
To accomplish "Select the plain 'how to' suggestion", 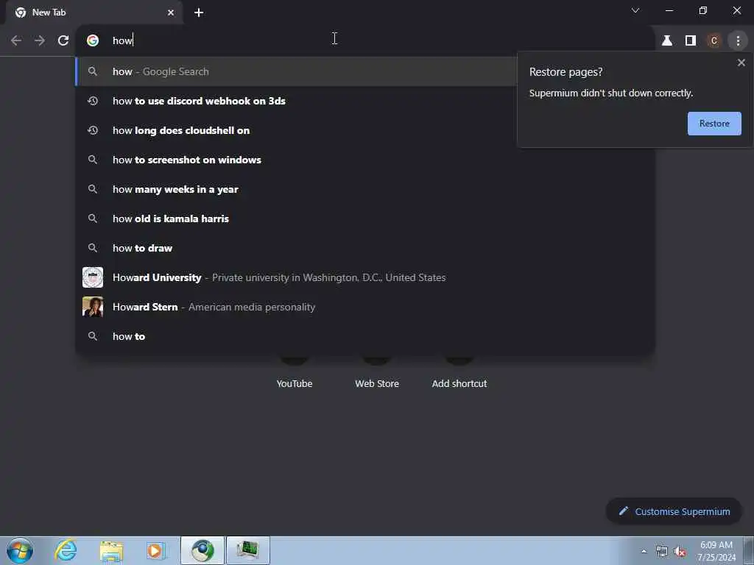I will click(365, 336).
